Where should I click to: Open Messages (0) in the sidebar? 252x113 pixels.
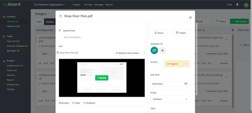(13, 51)
